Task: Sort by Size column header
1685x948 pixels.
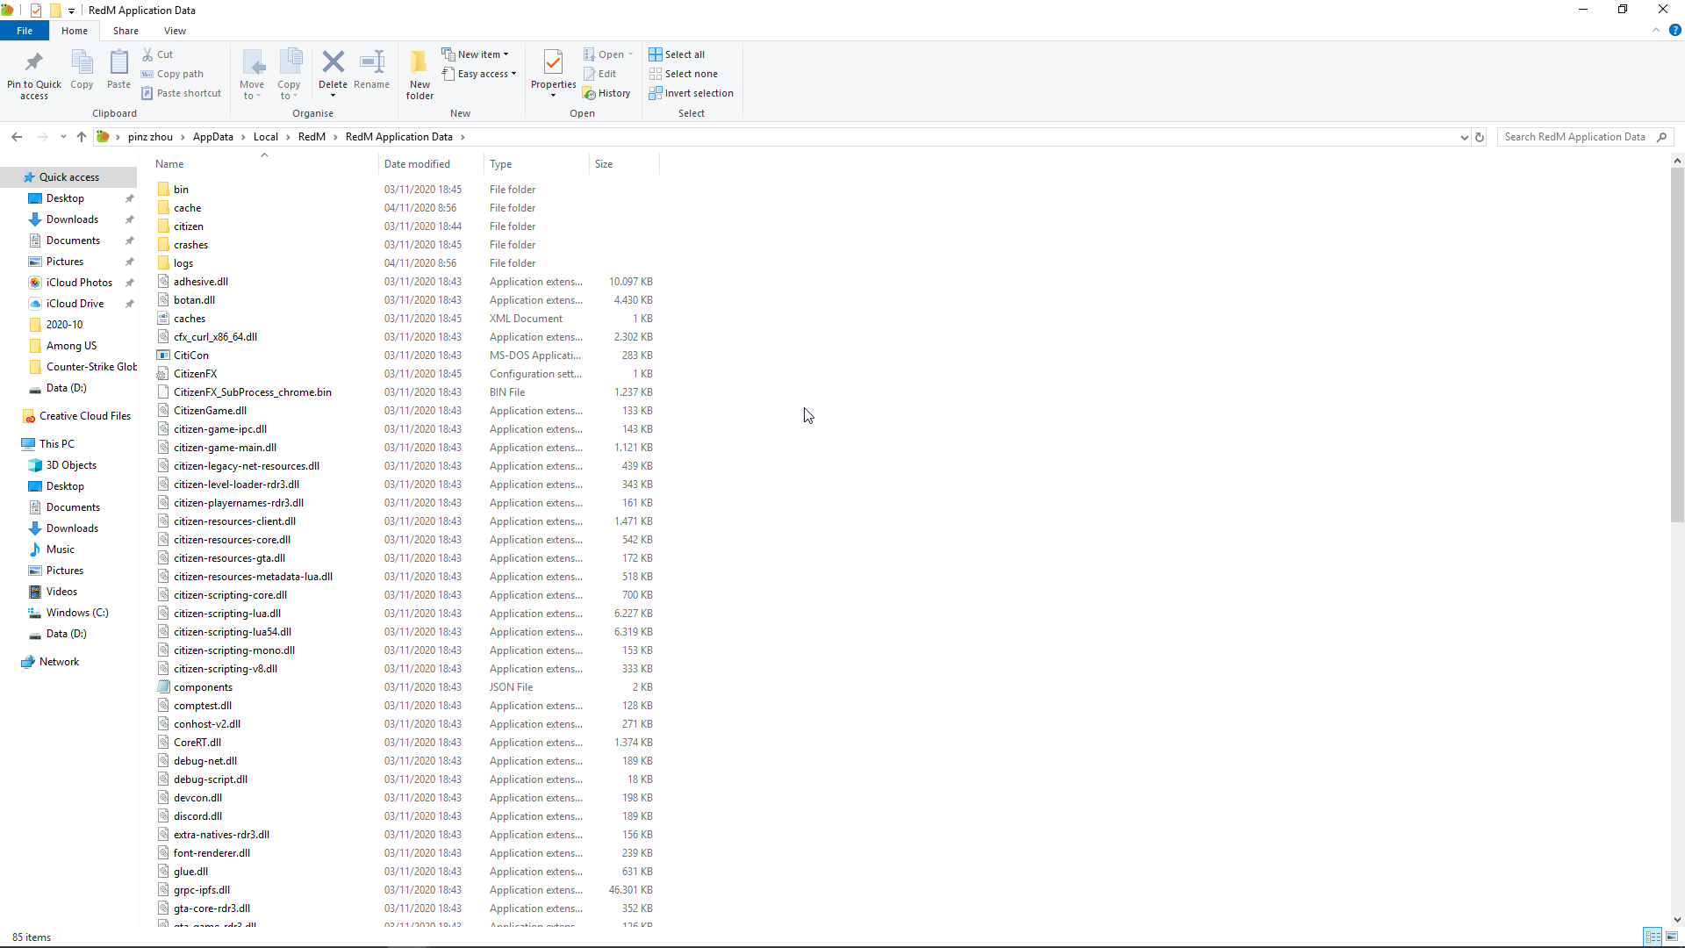Action: tap(623, 164)
